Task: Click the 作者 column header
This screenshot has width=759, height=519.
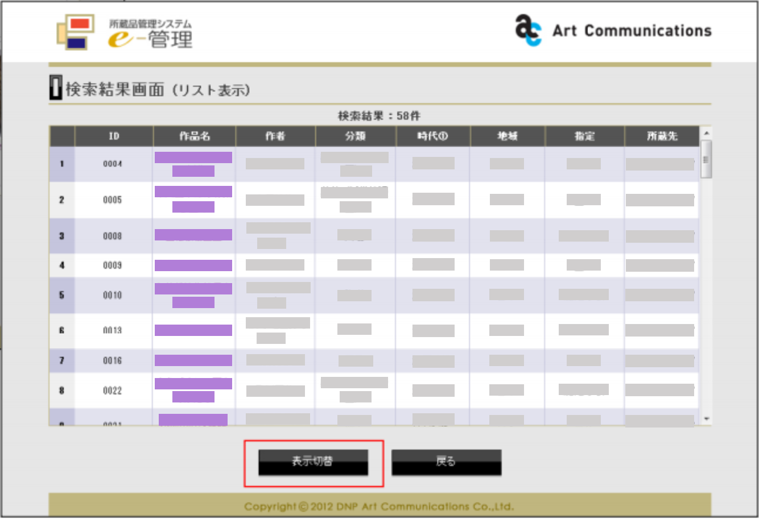Action: 275,136
